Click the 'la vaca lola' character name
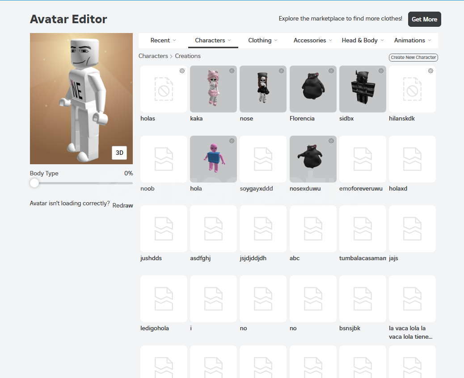The width and height of the screenshot is (464, 378). tap(411, 332)
